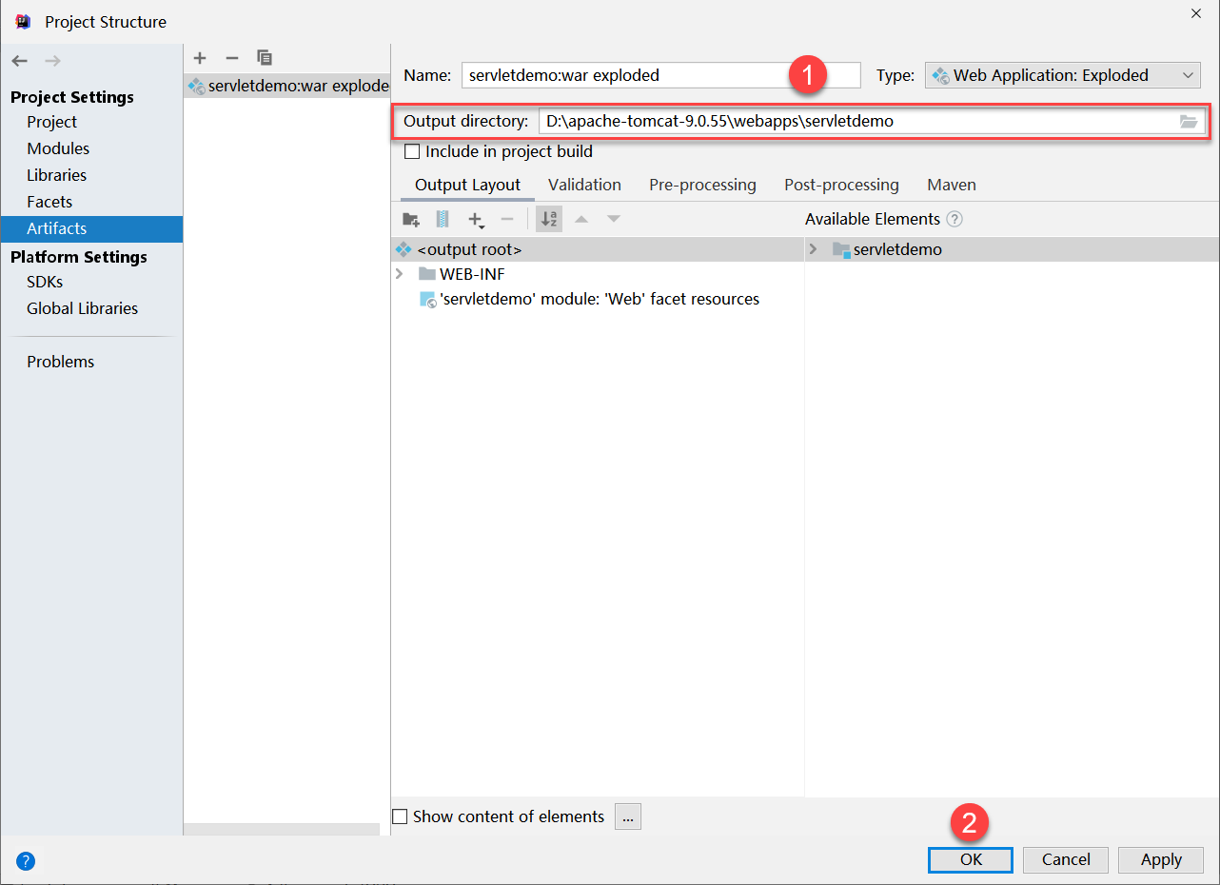Open the Add Copy Of plus dropdown
This screenshot has width=1220, height=885.
(476, 220)
